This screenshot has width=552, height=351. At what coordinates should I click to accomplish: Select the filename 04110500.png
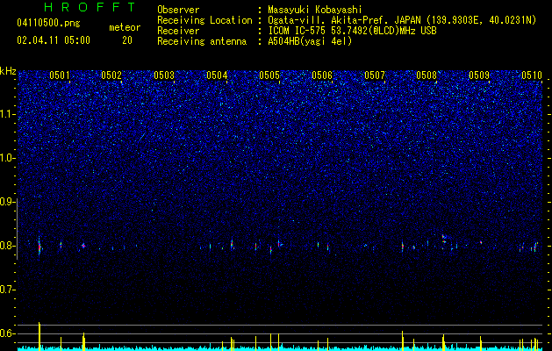coord(48,23)
